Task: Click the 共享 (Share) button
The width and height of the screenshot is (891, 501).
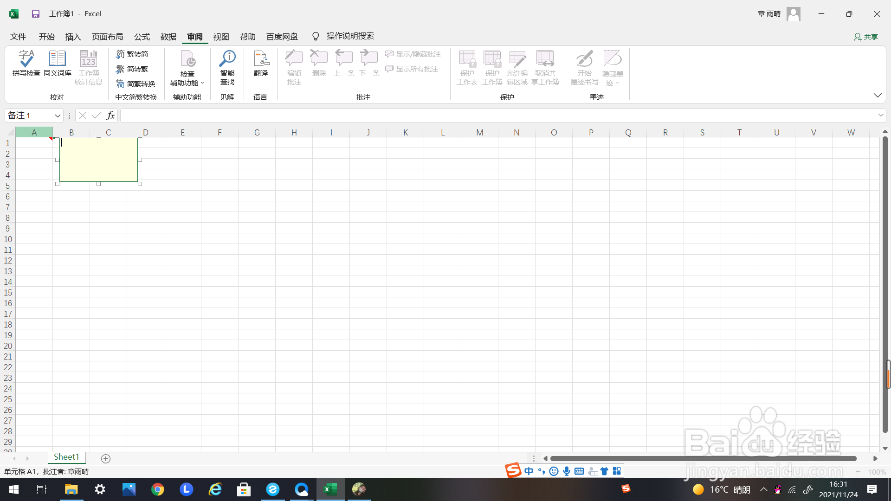Action: tap(866, 37)
